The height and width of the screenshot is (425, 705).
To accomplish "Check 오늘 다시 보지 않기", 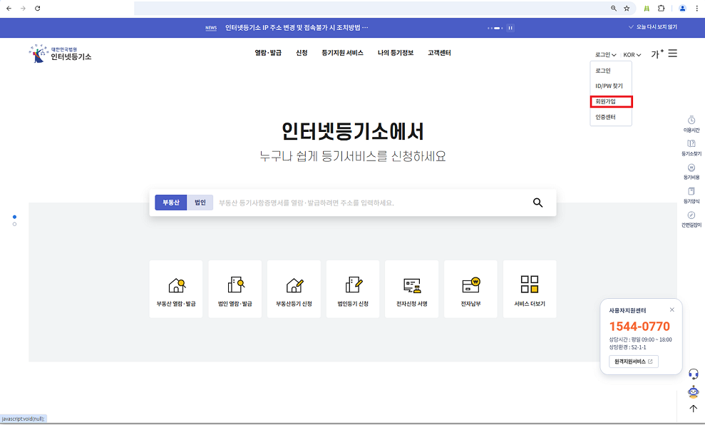I will pyautogui.click(x=653, y=27).
